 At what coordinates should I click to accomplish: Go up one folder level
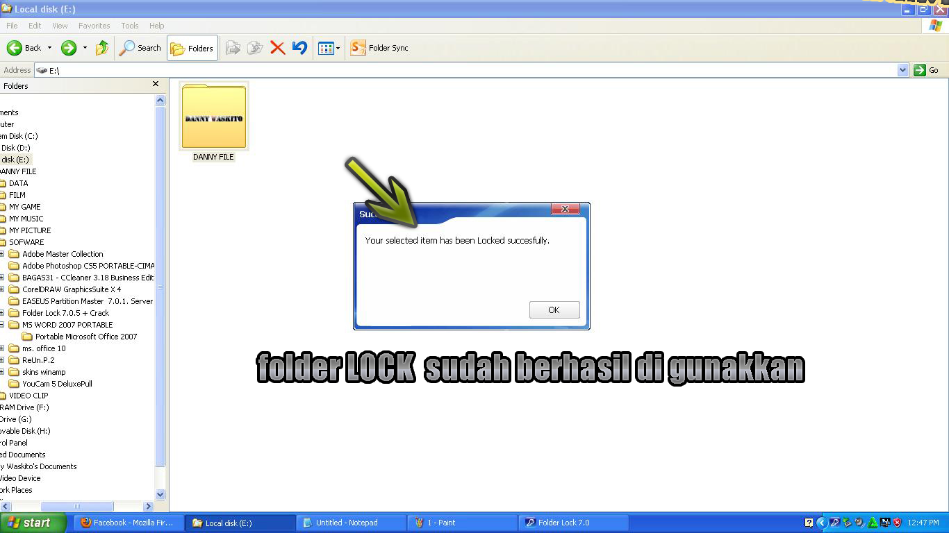(x=102, y=48)
